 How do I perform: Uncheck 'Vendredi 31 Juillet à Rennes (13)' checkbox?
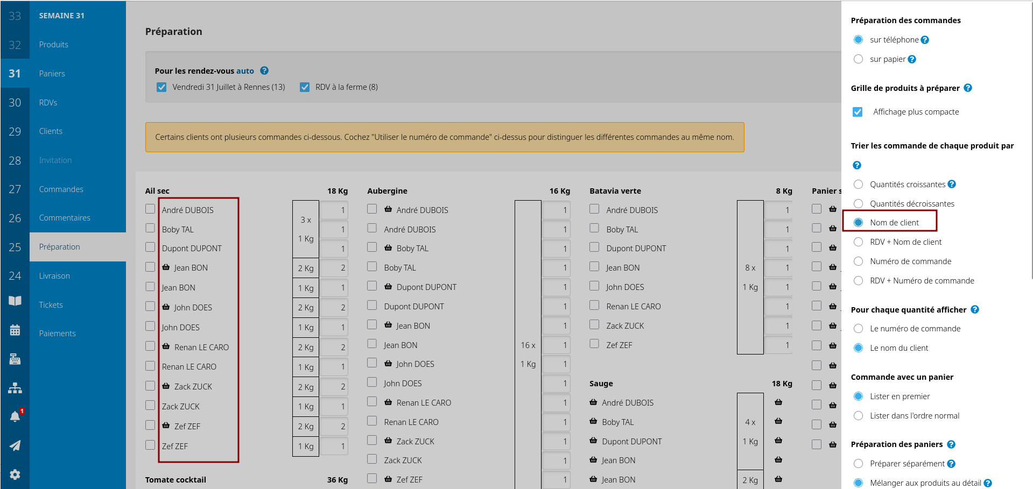[x=161, y=87]
